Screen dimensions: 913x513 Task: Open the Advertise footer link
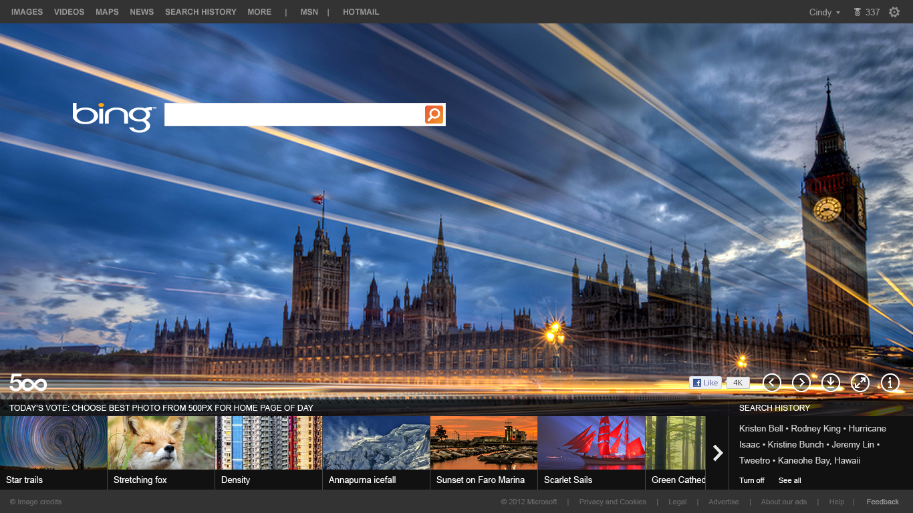tap(724, 502)
